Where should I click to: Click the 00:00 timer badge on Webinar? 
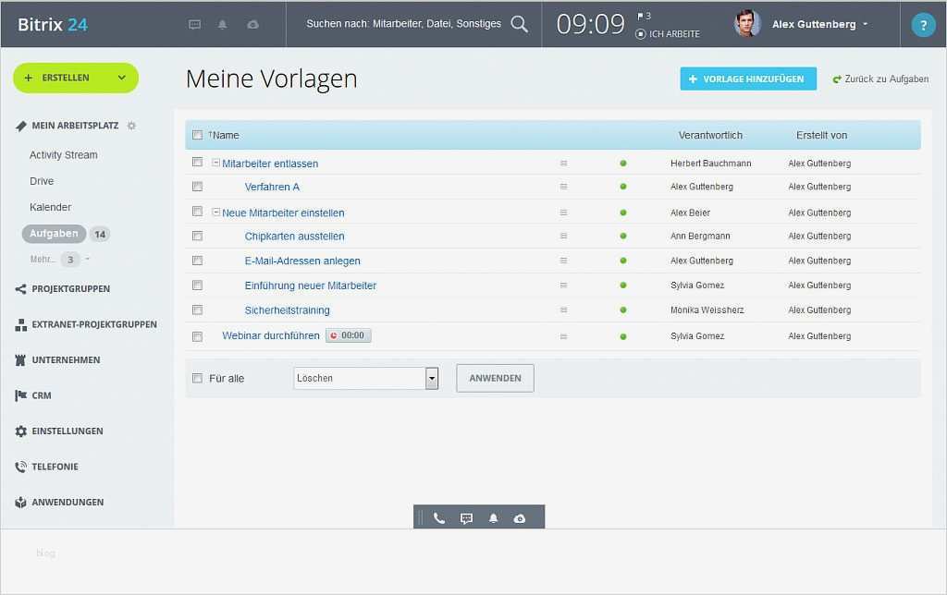(x=349, y=335)
